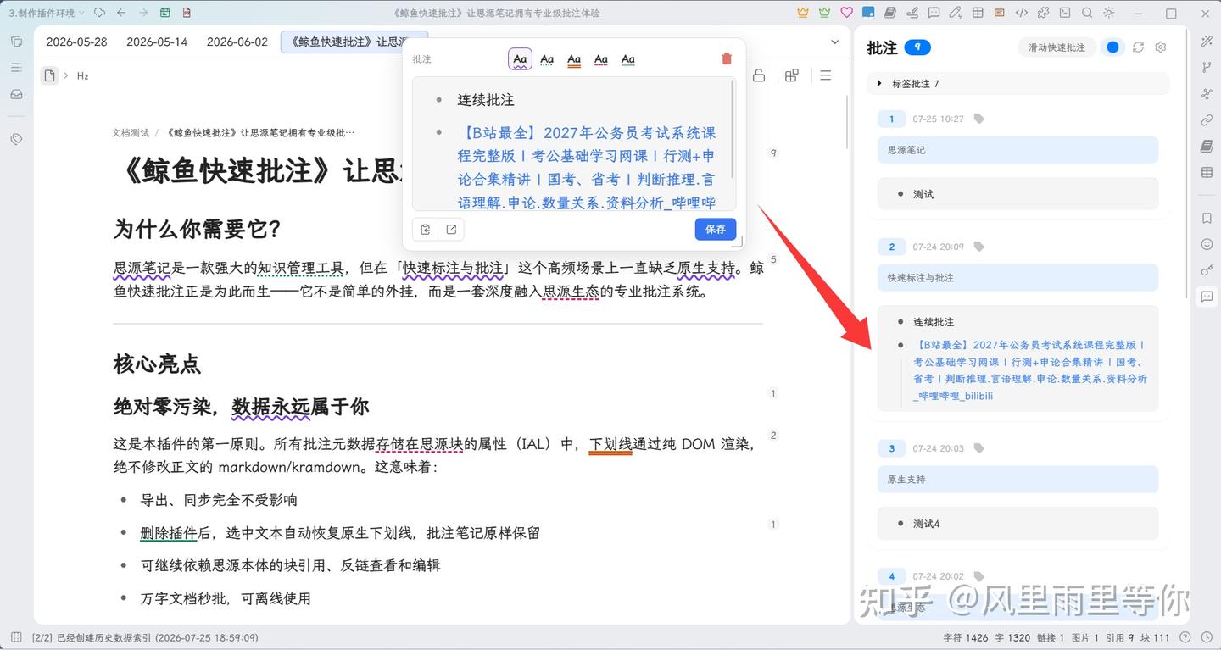Open the terminal console icon

(1065, 13)
